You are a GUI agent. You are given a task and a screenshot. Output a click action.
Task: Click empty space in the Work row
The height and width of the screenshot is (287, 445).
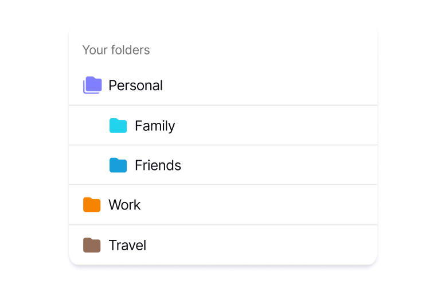[258, 205]
